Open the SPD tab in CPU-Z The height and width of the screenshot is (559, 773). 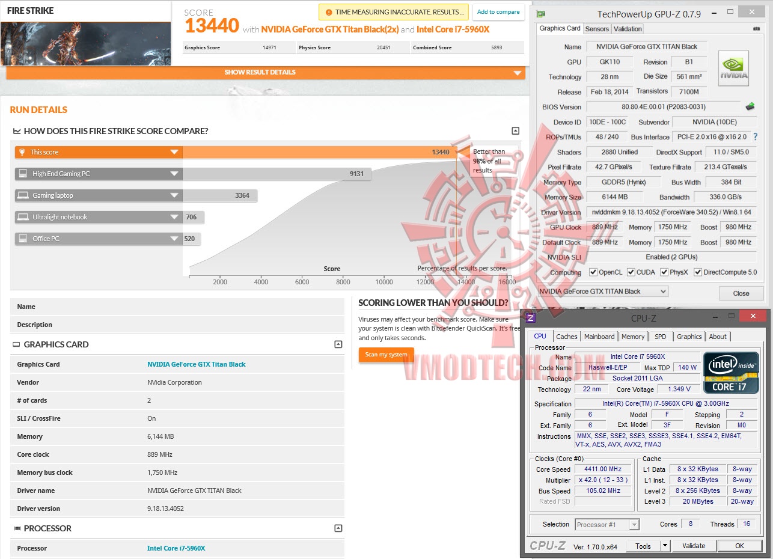click(x=661, y=337)
